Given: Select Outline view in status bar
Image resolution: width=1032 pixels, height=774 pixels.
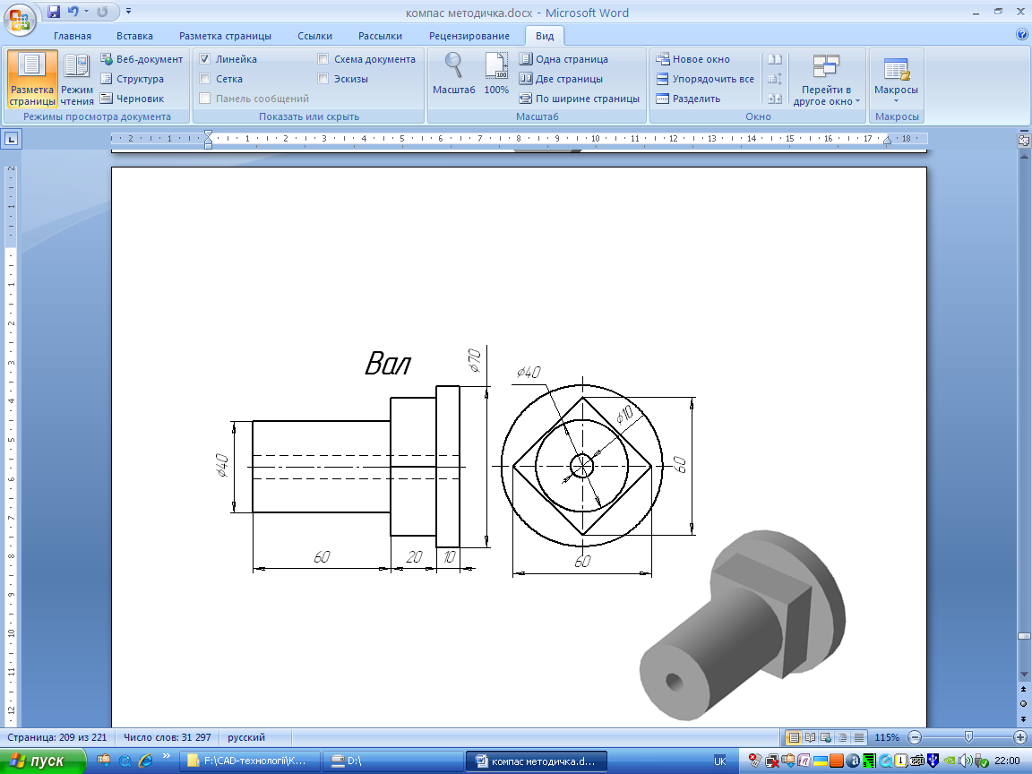Looking at the screenshot, I should [842, 738].
